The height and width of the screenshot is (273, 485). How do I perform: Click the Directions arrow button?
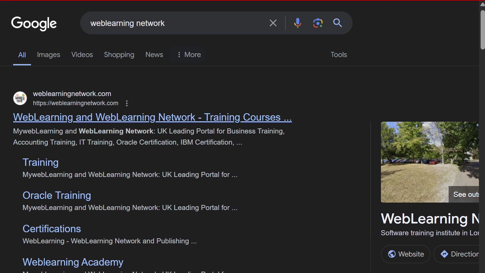459,254
